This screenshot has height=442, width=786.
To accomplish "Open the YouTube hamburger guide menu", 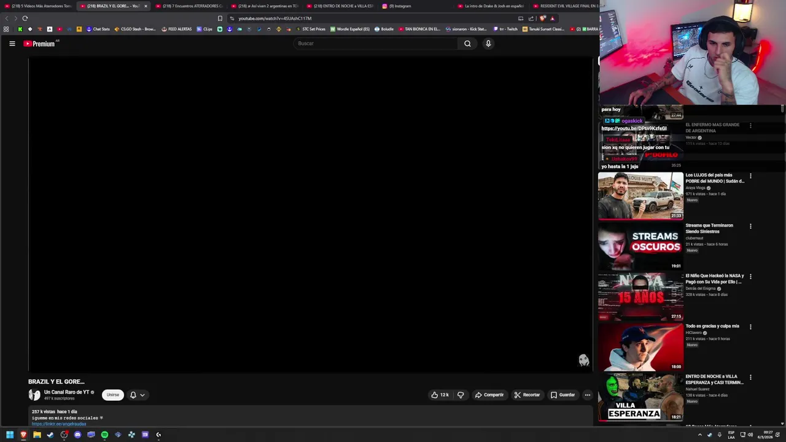I will [x=12, y=44].
